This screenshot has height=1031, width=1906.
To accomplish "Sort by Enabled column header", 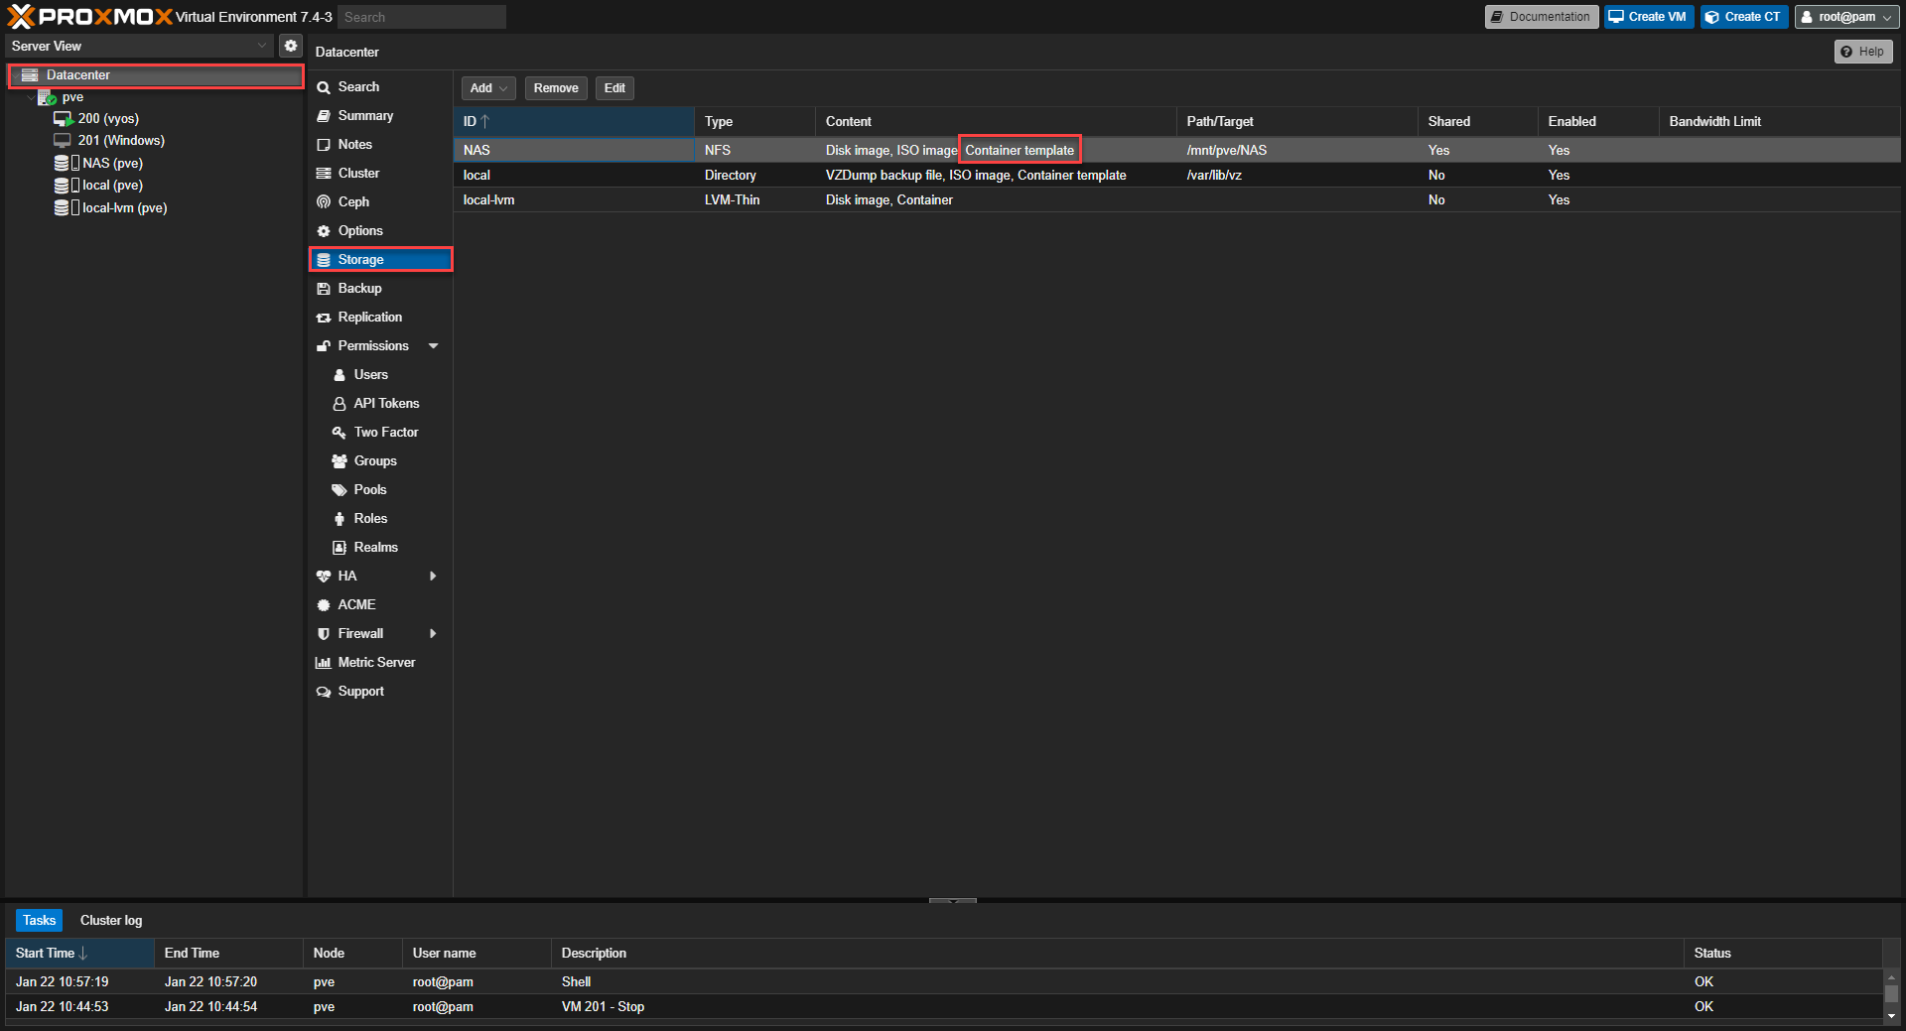I will click(x=1597, y=122).
